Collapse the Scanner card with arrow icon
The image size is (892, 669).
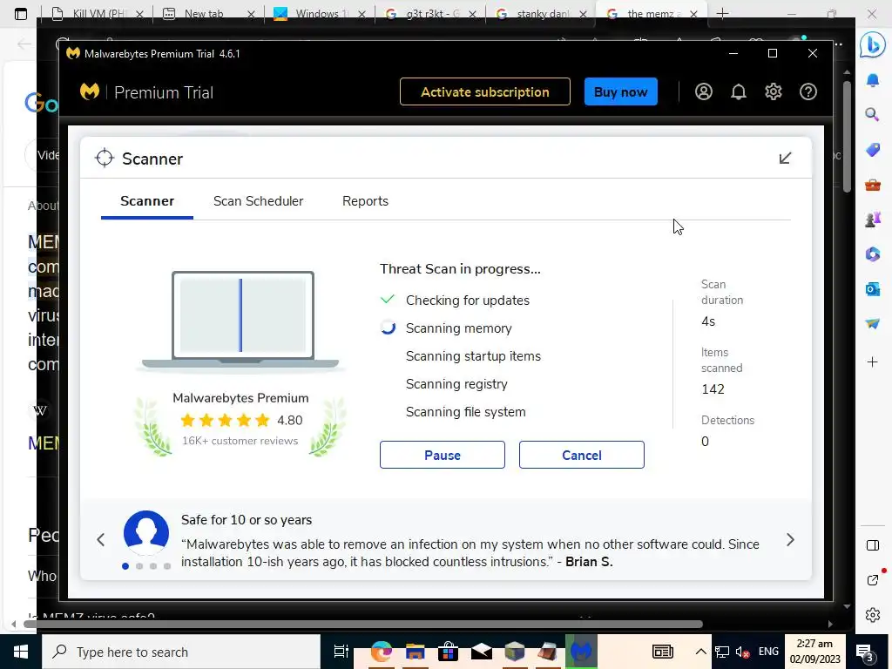tap(785, 159)
